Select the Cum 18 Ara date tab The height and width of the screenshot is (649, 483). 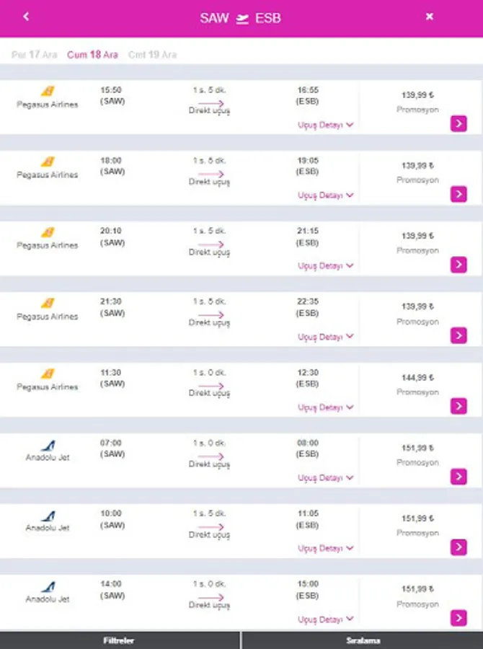pyautogui.click(x=92, y=55)
